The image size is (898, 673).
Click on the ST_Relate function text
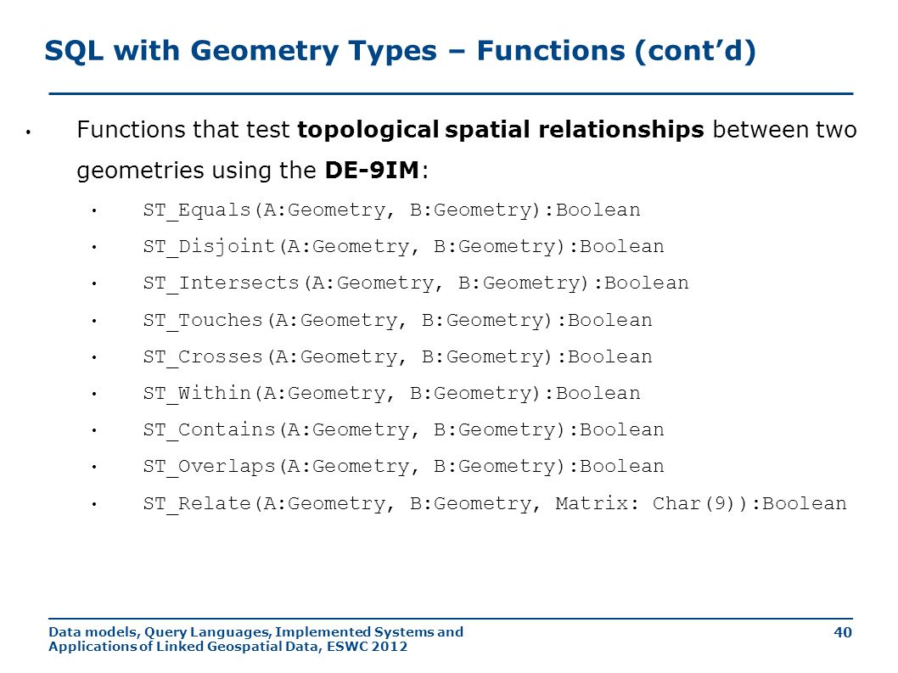pos(495,504)
